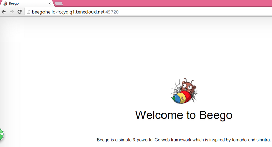Viewport: 272px width, 147px height.
Task: Open a new tab with the blank tab button
Action: pyautogui.click(x=58, y=4)
